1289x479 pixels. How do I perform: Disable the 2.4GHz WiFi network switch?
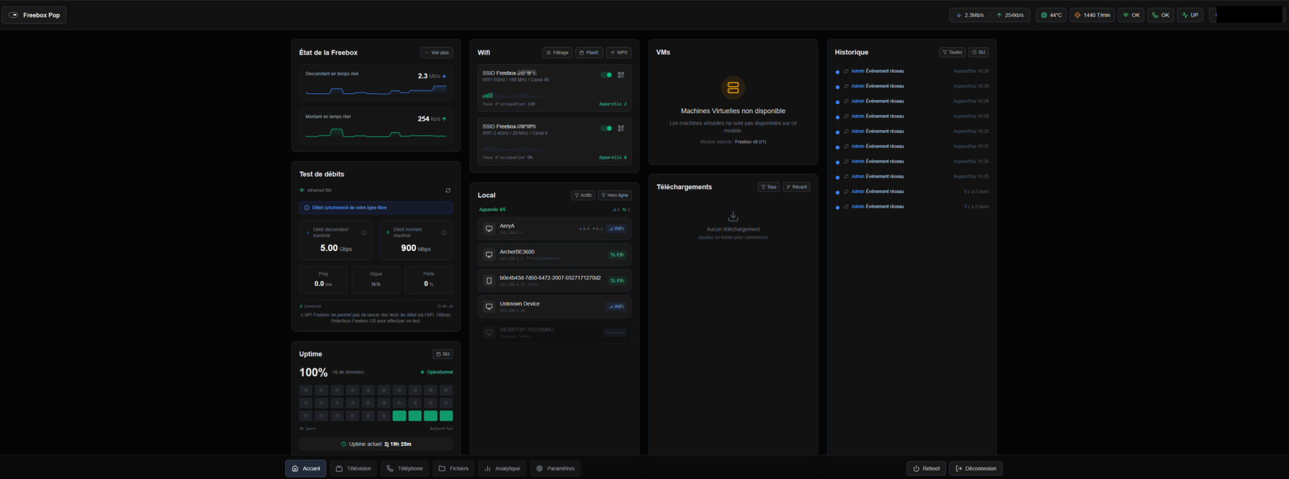606,128
